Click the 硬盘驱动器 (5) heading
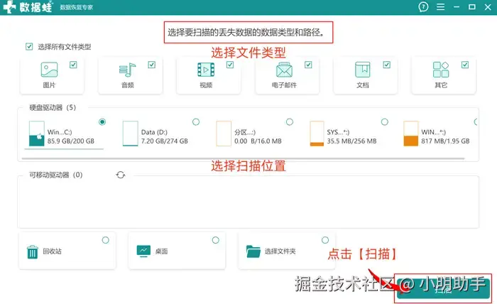Viewport: 497px width, 304px height. 53,107
